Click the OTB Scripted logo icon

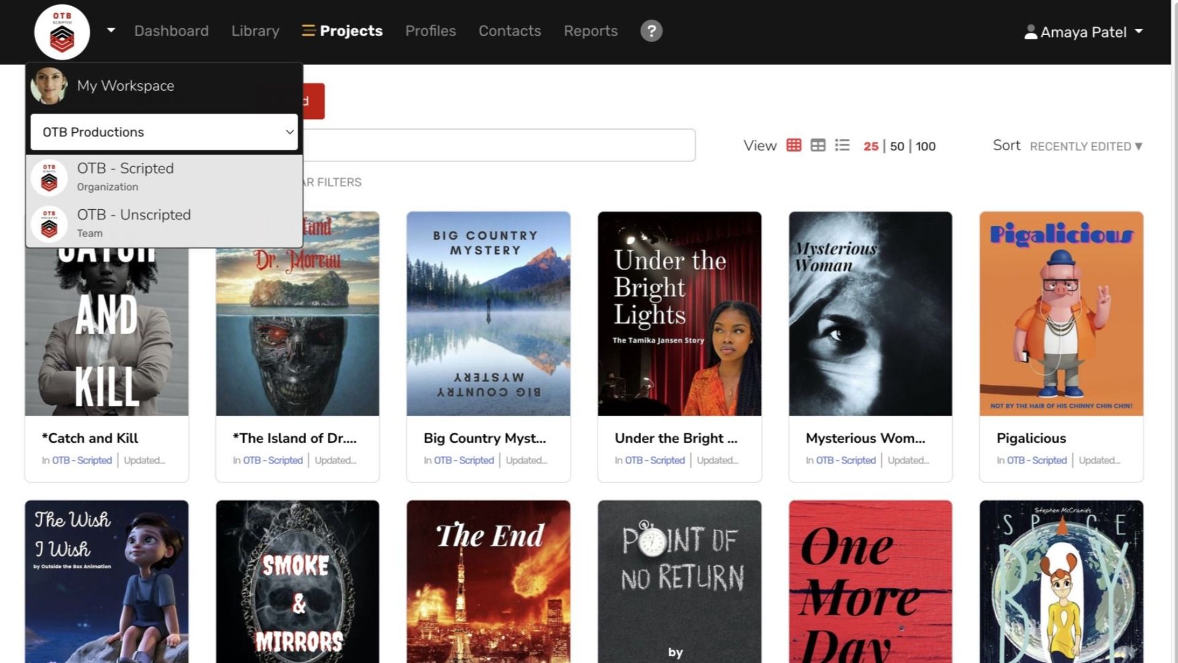click(x=62, y=32)
